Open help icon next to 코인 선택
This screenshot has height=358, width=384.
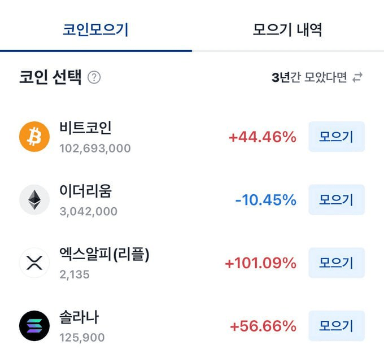click(x=94, y=77)
